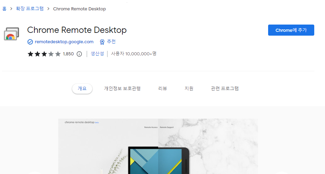
Task: Switch to 관련 프로그램 tab
Action: [x=225, y=89]
